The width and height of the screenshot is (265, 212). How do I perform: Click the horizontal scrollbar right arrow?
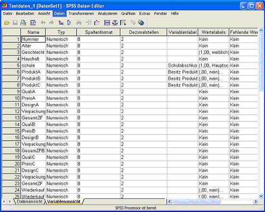pos(255,201)
